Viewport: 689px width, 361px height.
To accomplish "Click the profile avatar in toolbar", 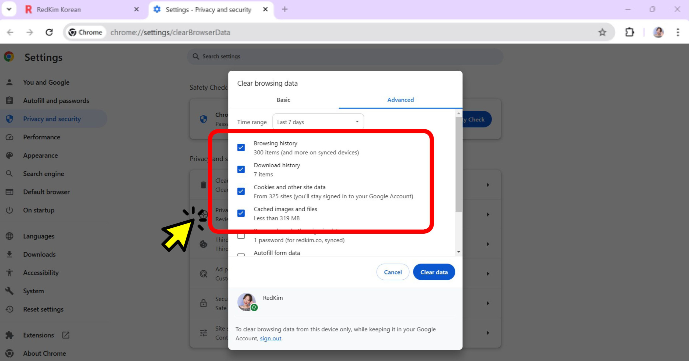I will point(658,32).
